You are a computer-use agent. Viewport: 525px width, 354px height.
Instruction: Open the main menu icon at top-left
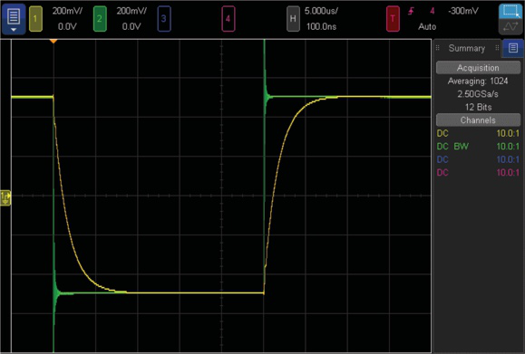pos(14,16)
